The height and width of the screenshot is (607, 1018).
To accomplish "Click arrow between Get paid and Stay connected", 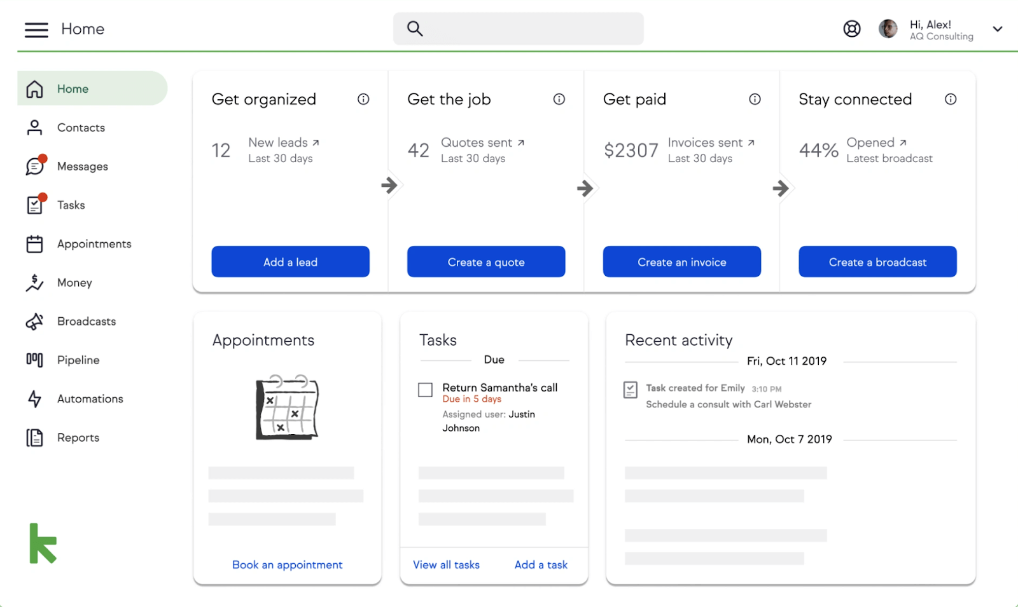I will pos(781,188).
